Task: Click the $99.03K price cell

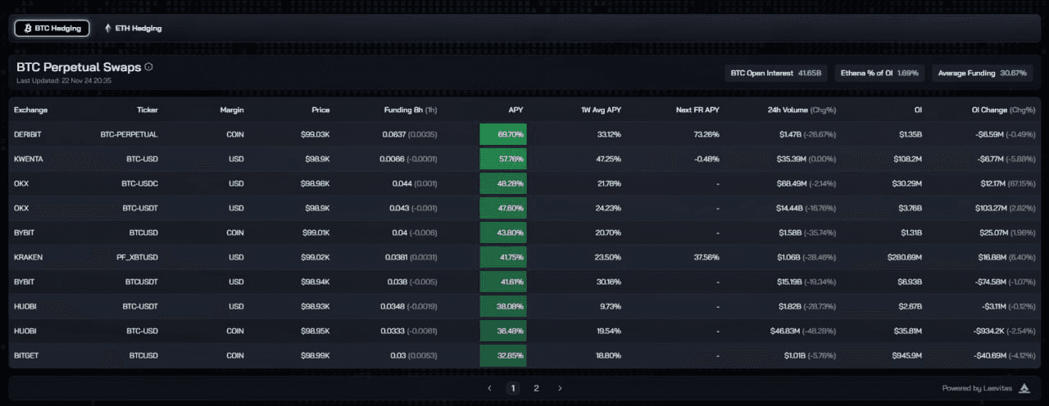Action: [x=316, y=134]
